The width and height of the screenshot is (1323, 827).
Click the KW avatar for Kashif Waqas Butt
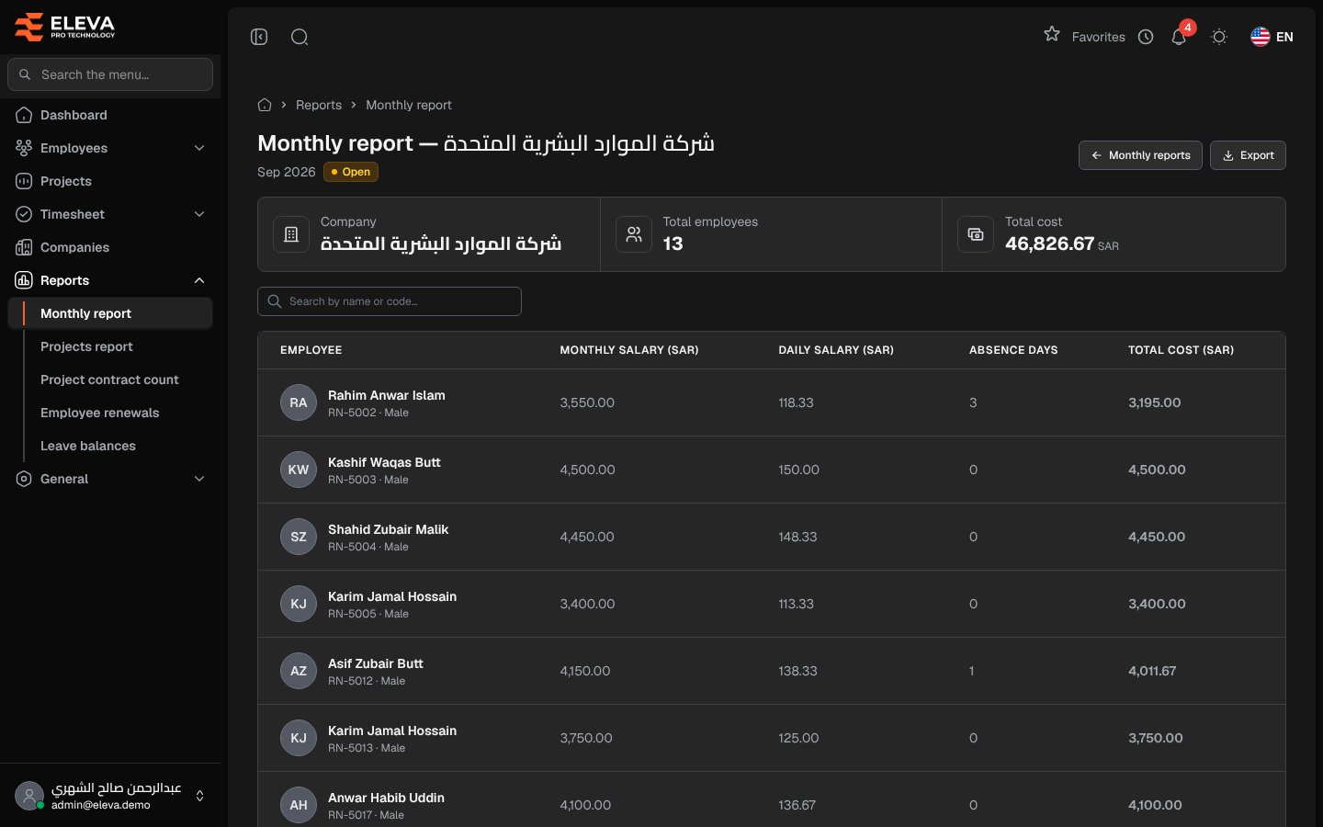click(x=299, y=470)
